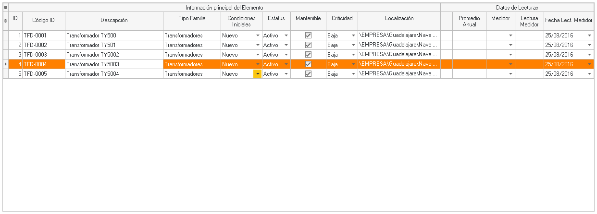
Task: Click the Código ID column header
Action: coord(43,21)
